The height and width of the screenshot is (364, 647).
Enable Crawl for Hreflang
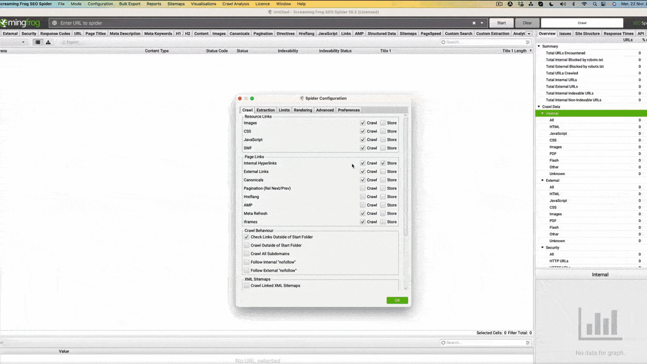pos(363,197)
